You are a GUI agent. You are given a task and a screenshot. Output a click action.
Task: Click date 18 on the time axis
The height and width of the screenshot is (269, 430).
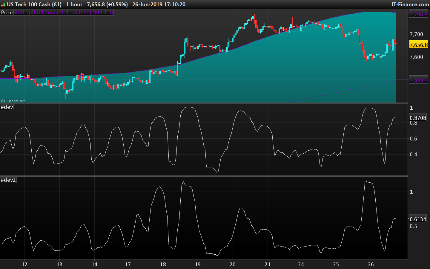click(x=163, y=264)
